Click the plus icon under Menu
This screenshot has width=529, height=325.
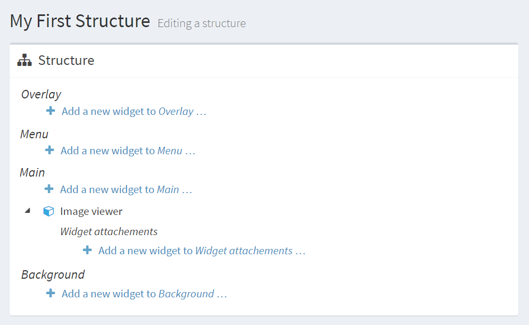tap(50, 150)
